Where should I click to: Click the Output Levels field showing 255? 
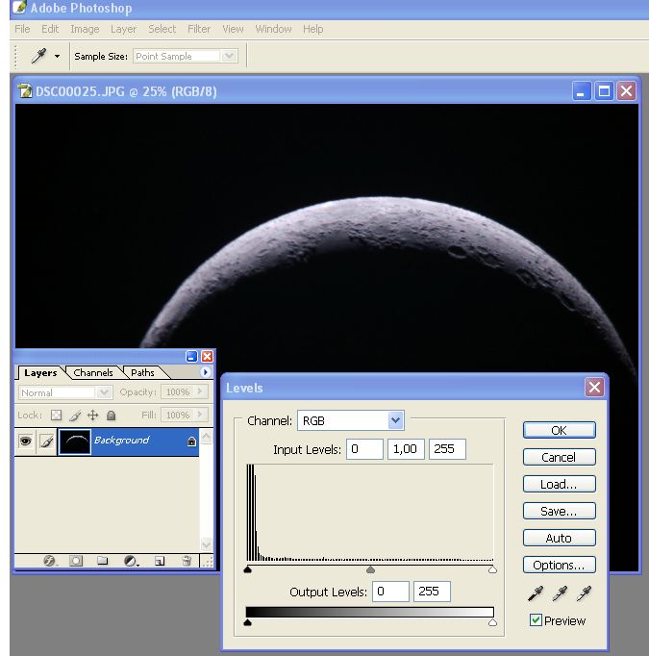432,592
